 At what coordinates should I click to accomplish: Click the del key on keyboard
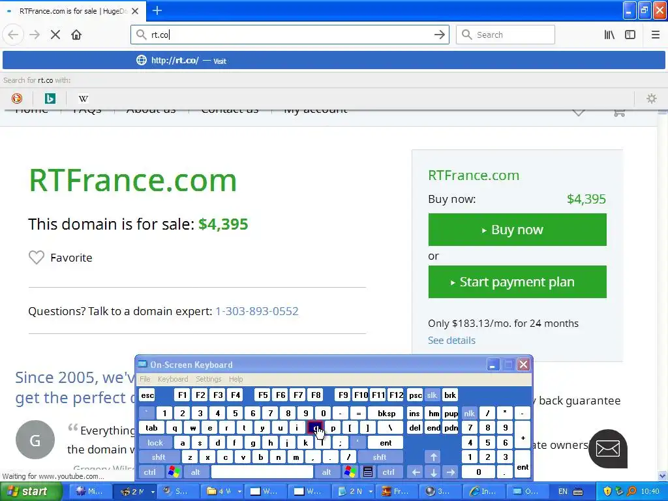click(414, 428)
